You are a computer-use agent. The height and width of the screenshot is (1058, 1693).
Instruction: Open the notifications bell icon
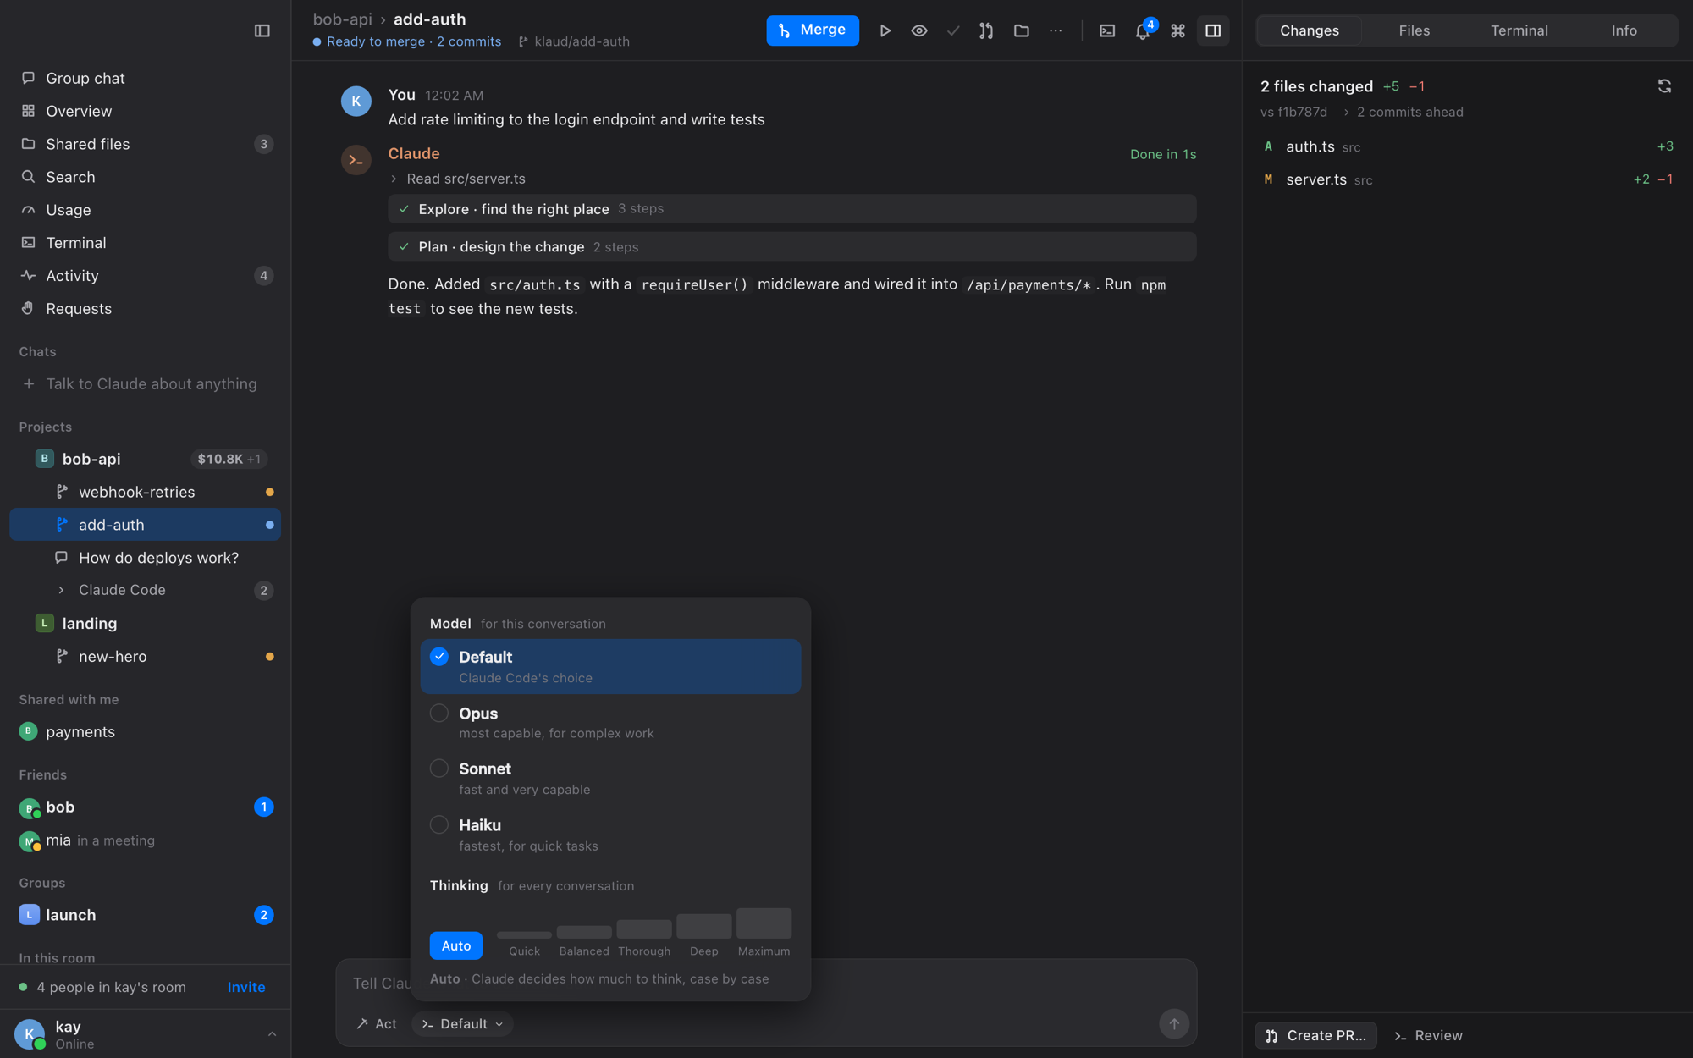click(x=1143, y=30)
